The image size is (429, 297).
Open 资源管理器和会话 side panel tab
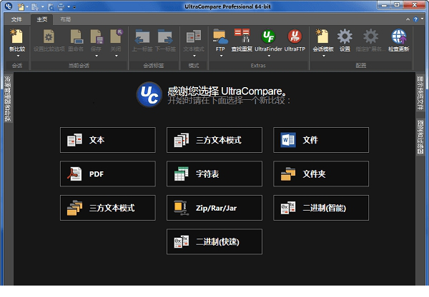8,99
